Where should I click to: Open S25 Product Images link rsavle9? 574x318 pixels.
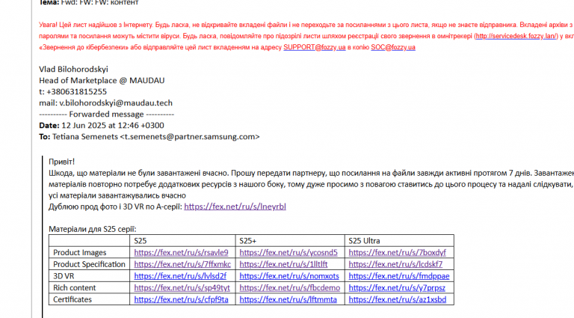(181, 252)
